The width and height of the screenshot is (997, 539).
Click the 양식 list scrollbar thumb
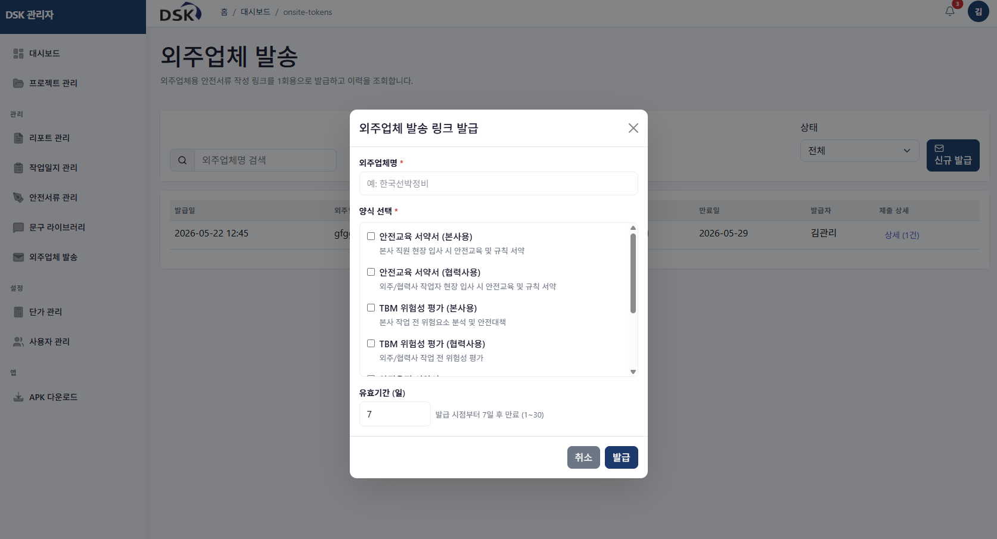(x=633, y=273)
